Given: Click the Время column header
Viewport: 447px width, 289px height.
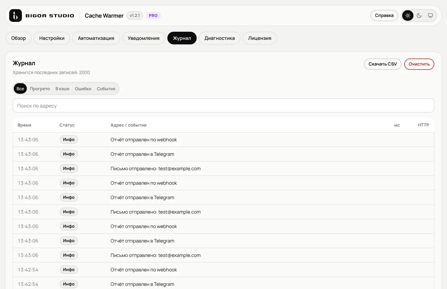Looking at the screenshot, I should 24,125.
